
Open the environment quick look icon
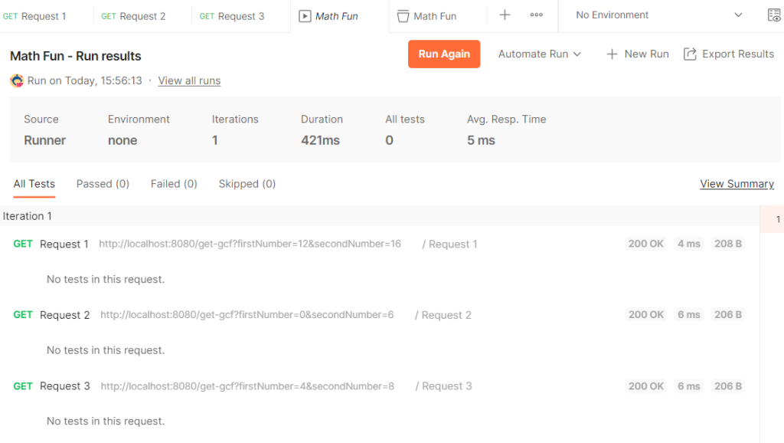774,15
